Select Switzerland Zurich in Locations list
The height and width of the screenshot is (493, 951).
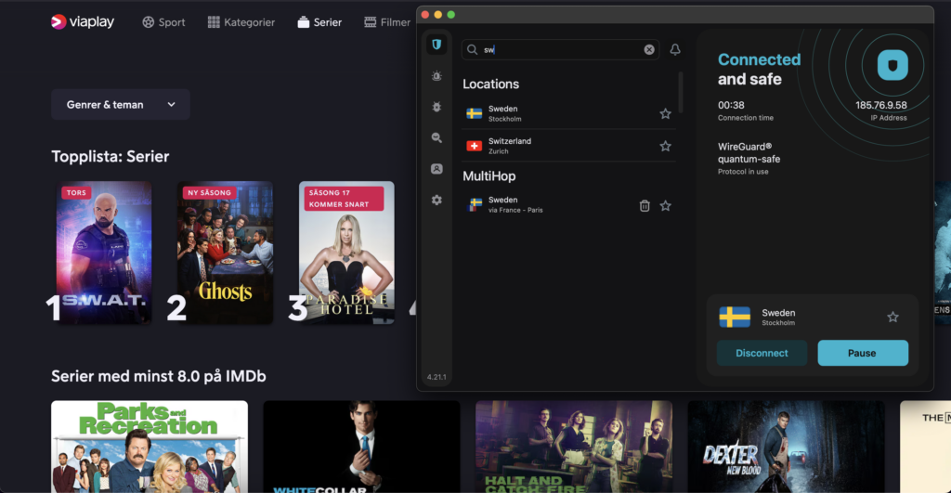569,146
